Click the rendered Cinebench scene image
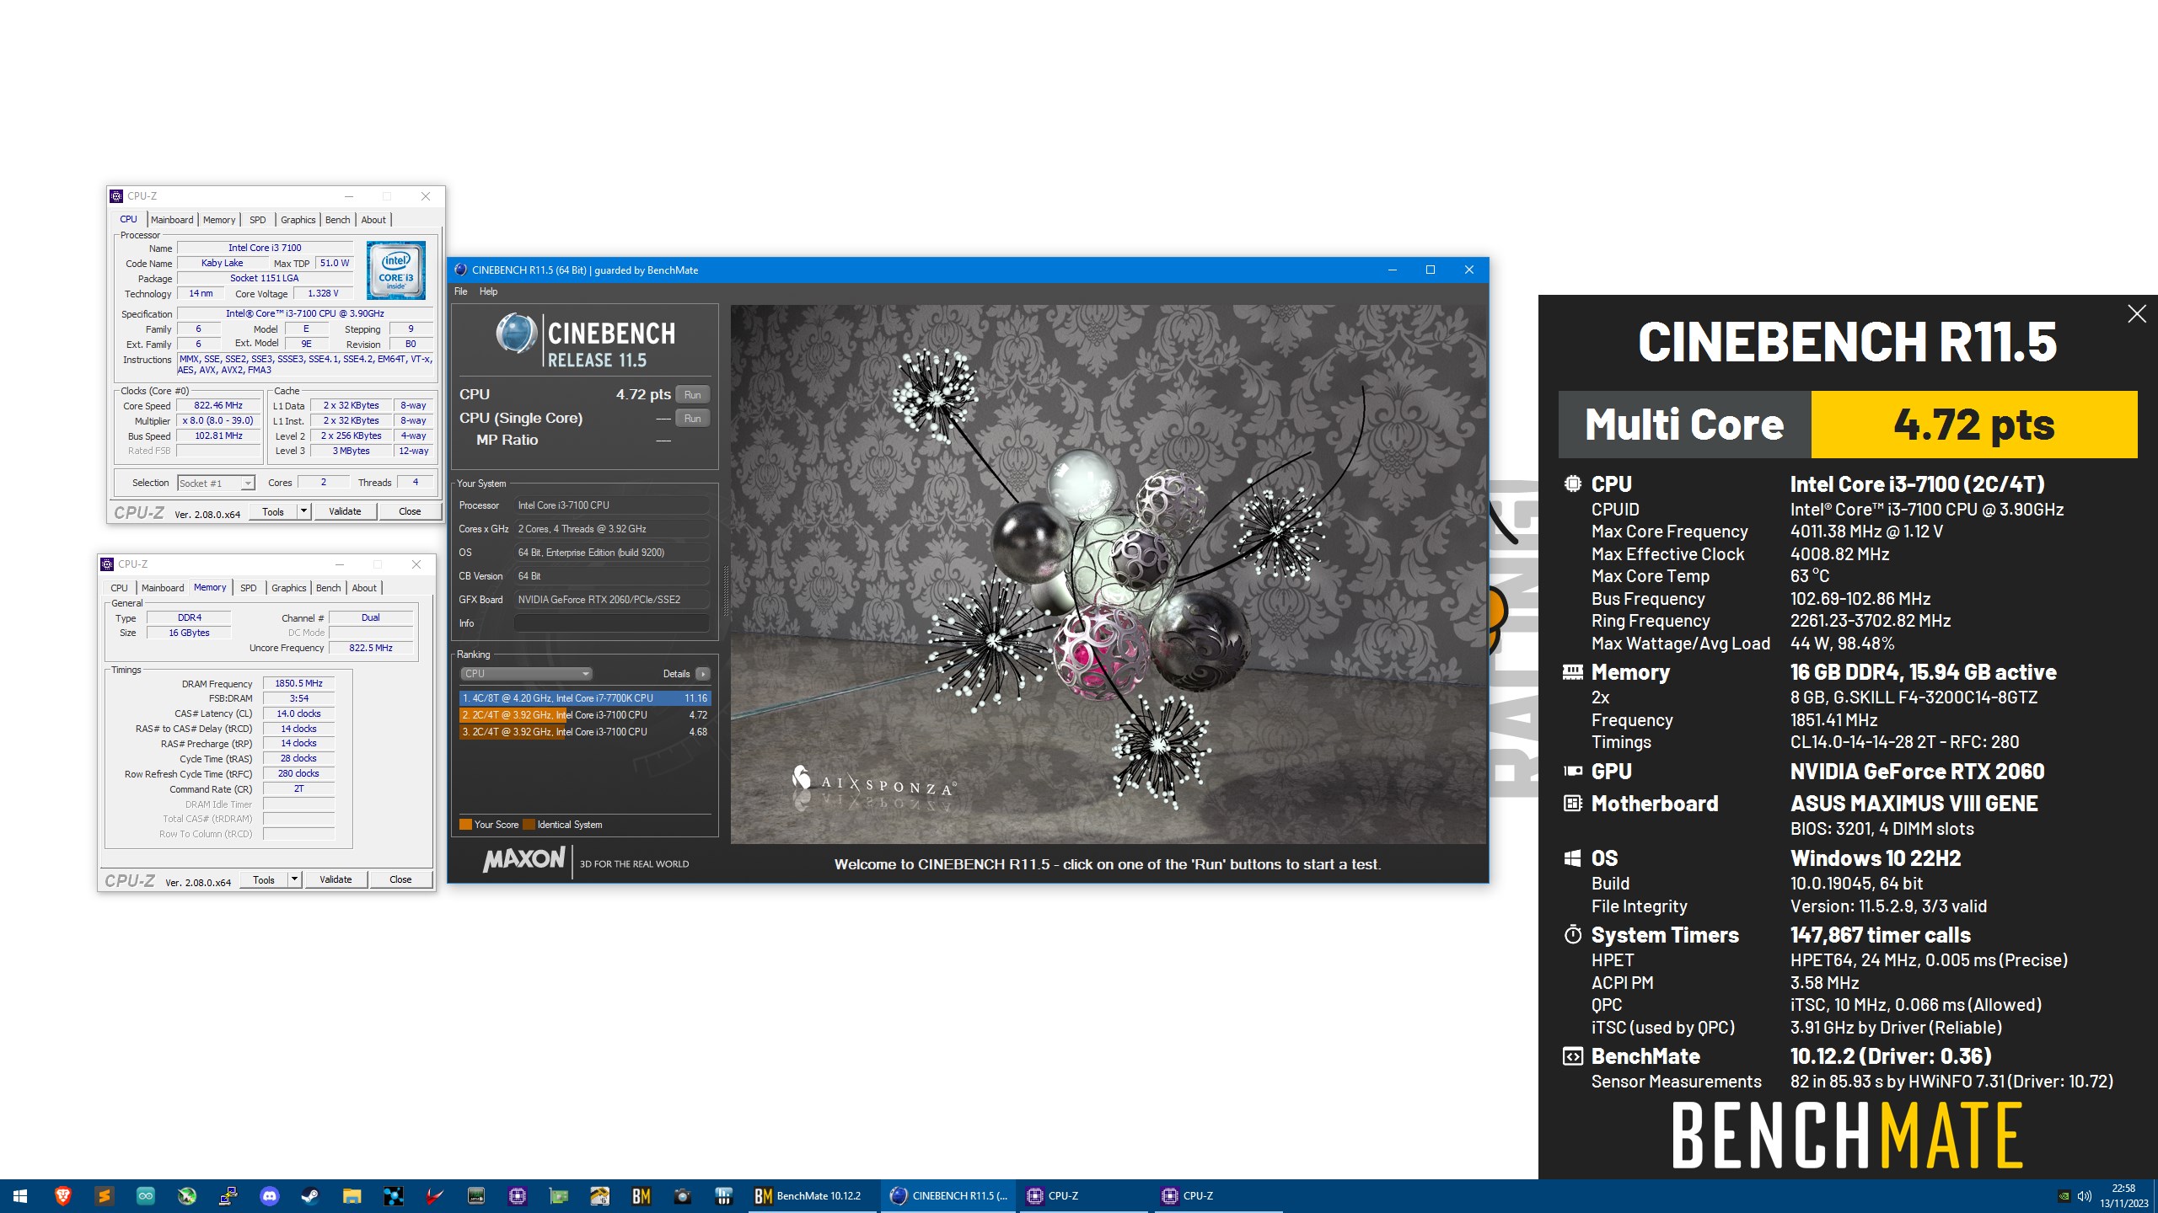This screenshot has height=1213, width=2158. pyautogui.click(x=1108, y=574)
